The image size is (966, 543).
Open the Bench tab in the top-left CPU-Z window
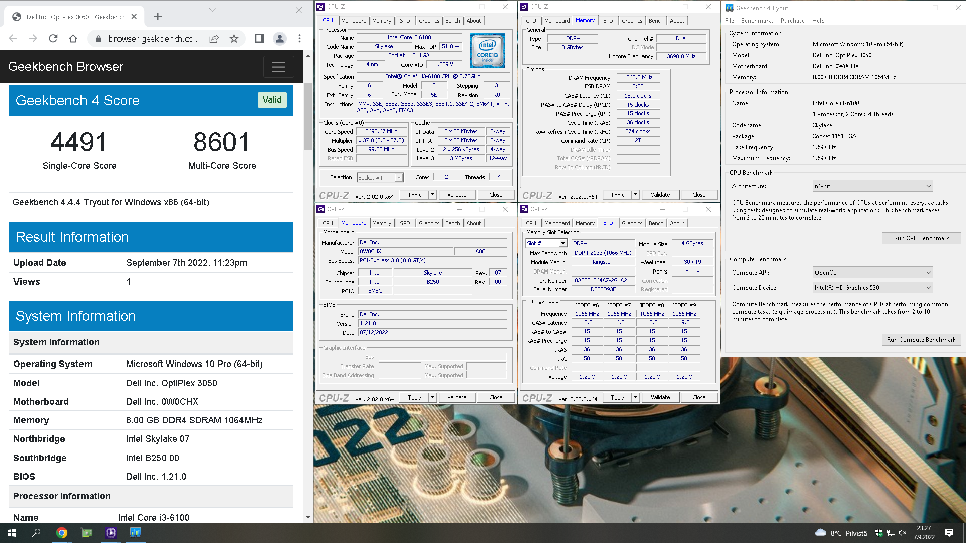point(452,21)
